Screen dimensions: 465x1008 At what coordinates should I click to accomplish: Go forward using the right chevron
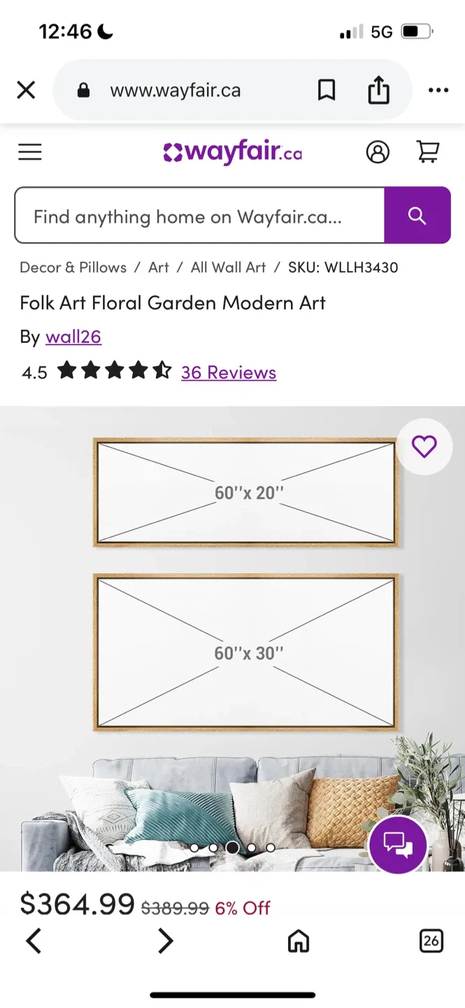(x=166, y=941)
